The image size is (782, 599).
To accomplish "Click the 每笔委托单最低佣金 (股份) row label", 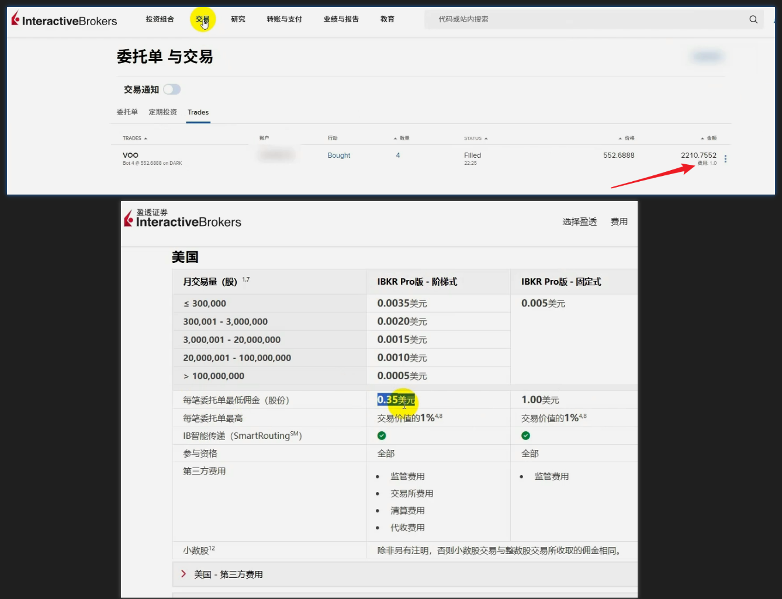I will [236, 400].
